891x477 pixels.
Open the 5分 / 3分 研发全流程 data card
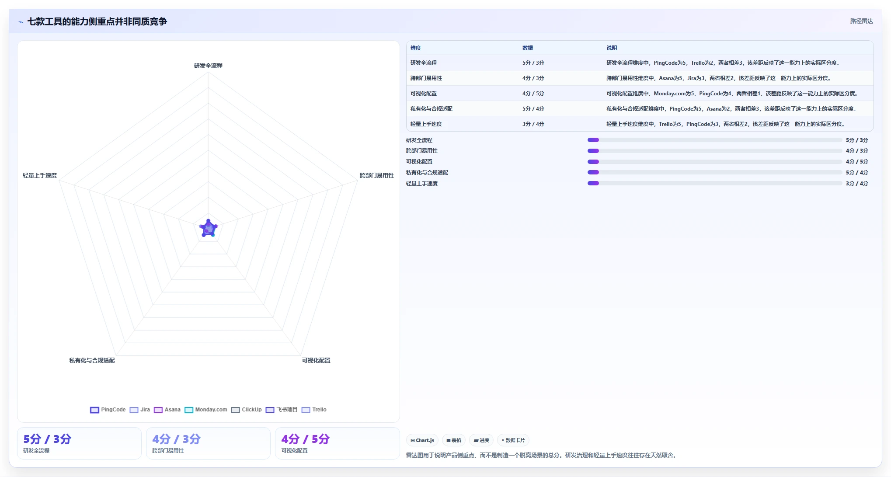[79, 443]
